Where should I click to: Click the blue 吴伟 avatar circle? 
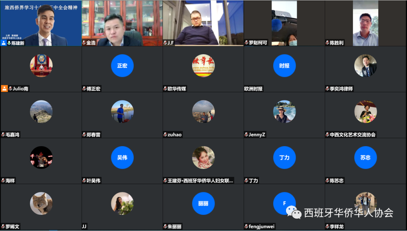click(122, 157)
